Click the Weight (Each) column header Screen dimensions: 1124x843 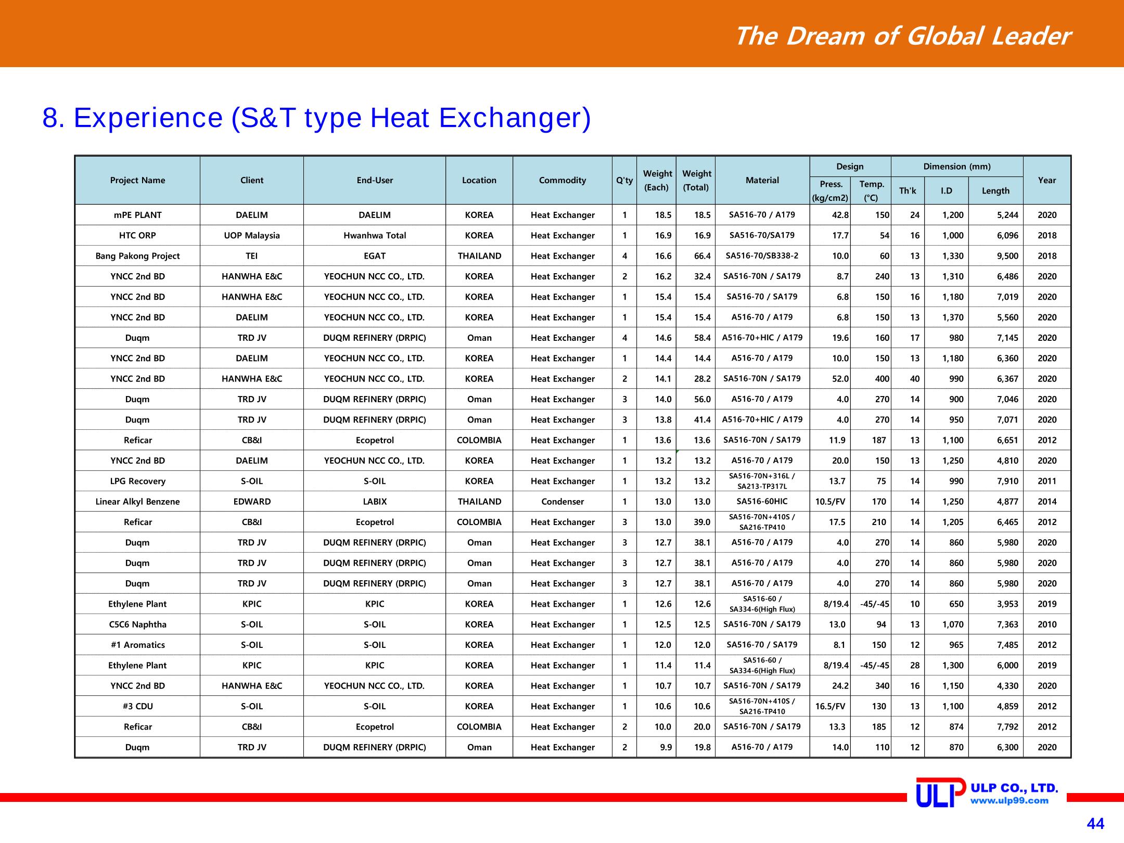[x=657, y=180]
